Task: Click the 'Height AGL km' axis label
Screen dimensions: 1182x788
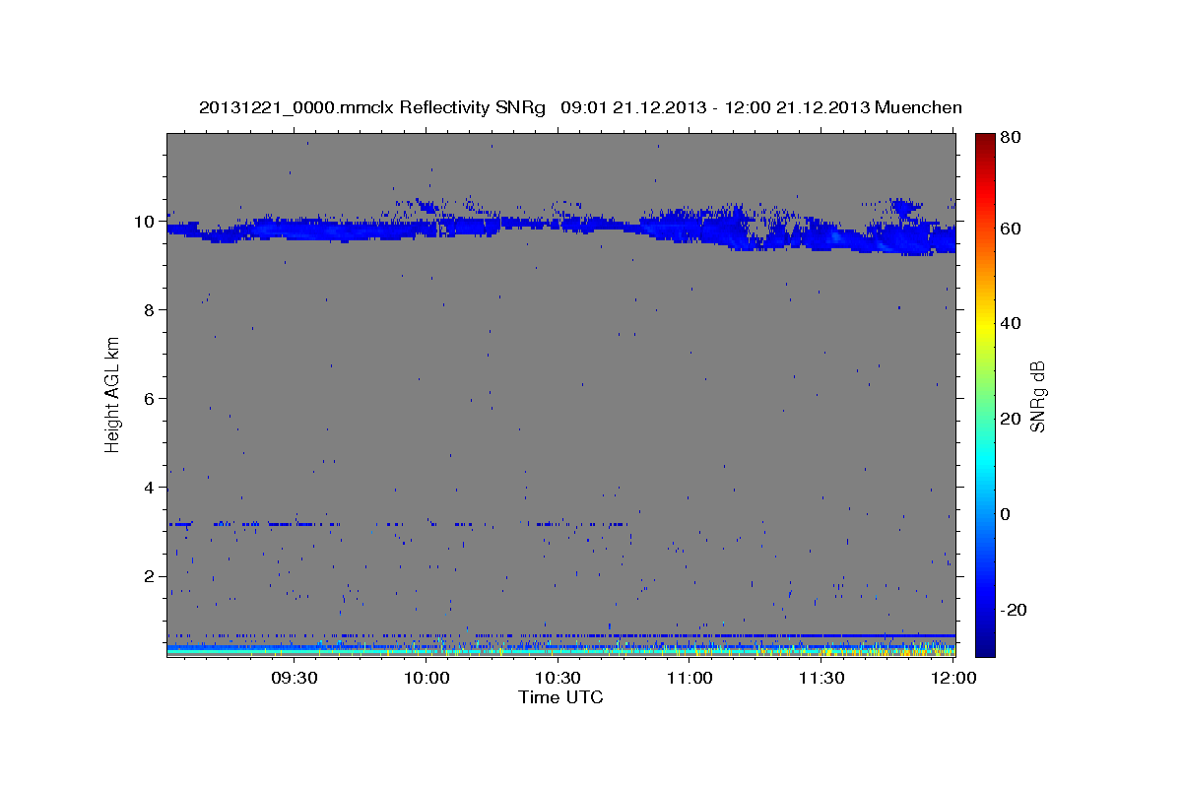Action: point(113,394)
